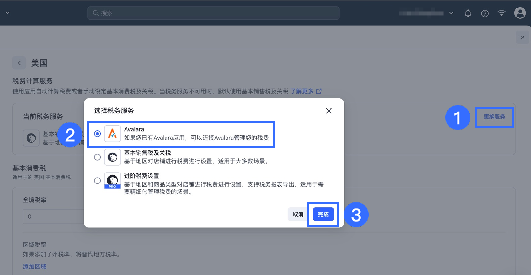Click the 选择税务服务 dialog title
The width and height of the screenshot is (531, 275).
(114, 111)
